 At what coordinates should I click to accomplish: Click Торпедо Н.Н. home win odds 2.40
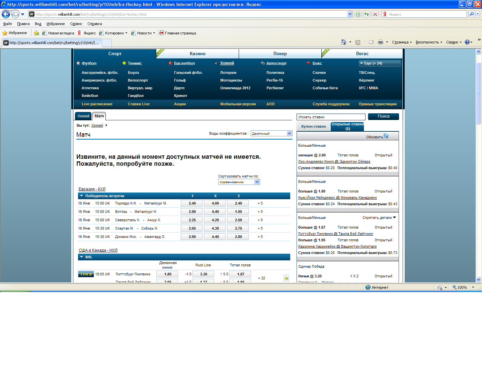pos(192,203)
